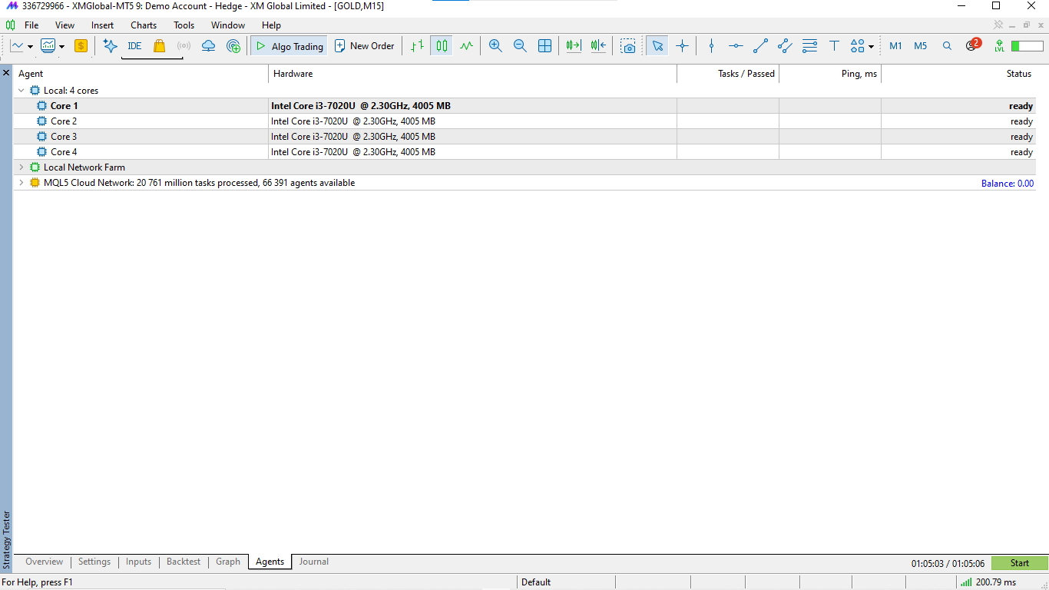Open the chart type line icon
This screenshot has width=1049, height=590.
point(17,46)
